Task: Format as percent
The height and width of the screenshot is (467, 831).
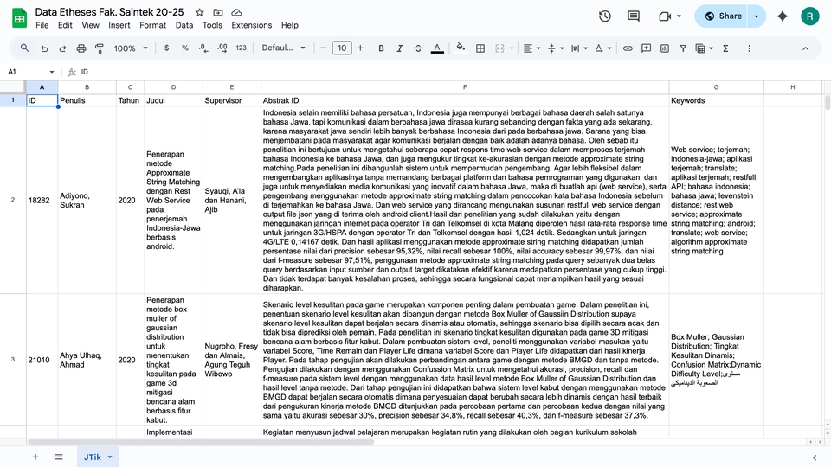Action: point(185,48)
